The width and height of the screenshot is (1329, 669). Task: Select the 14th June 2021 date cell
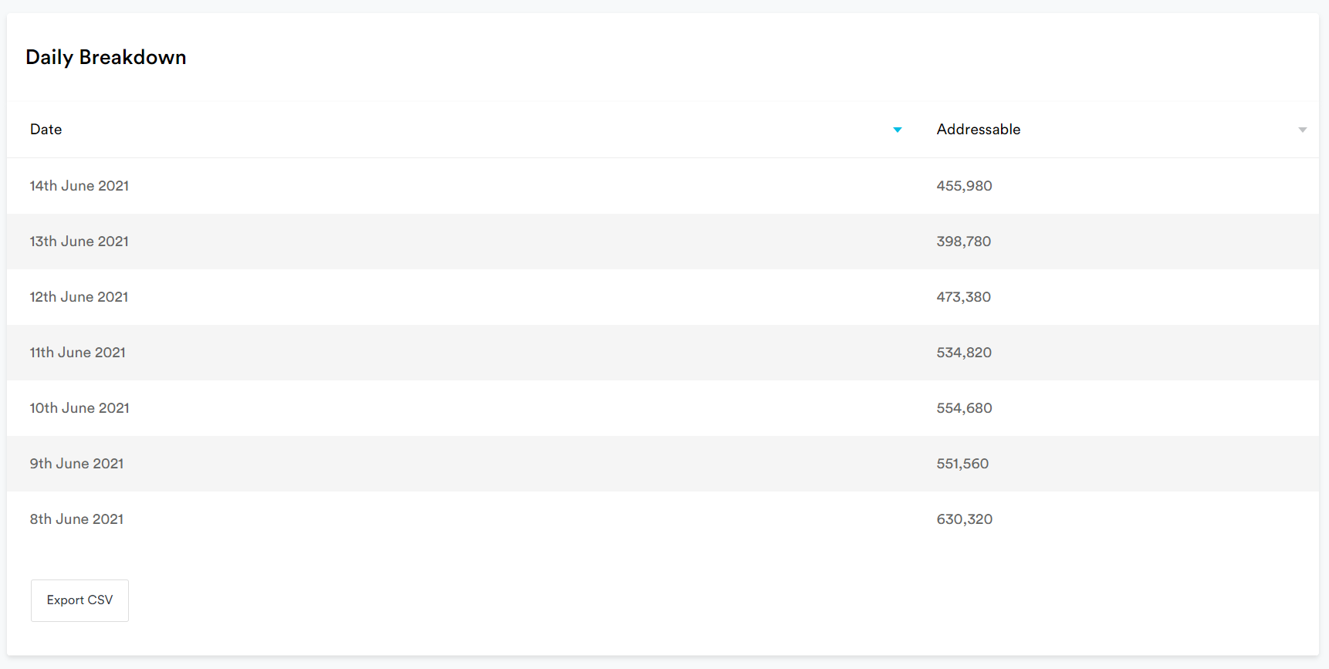(79, 186)
